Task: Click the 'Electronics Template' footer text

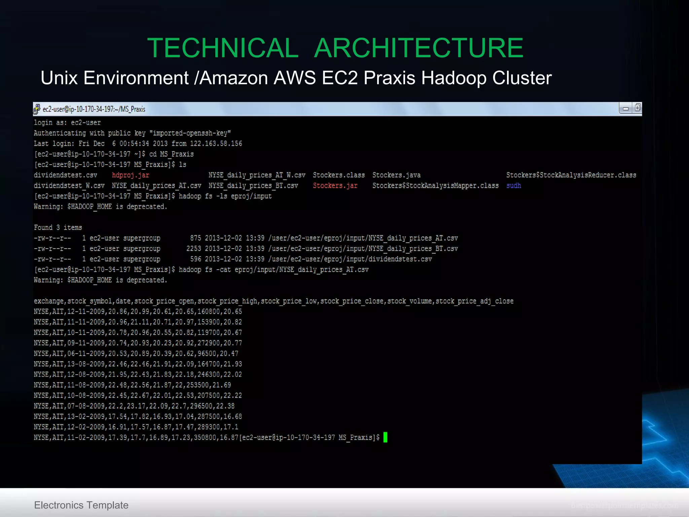Action: [81, 505]
